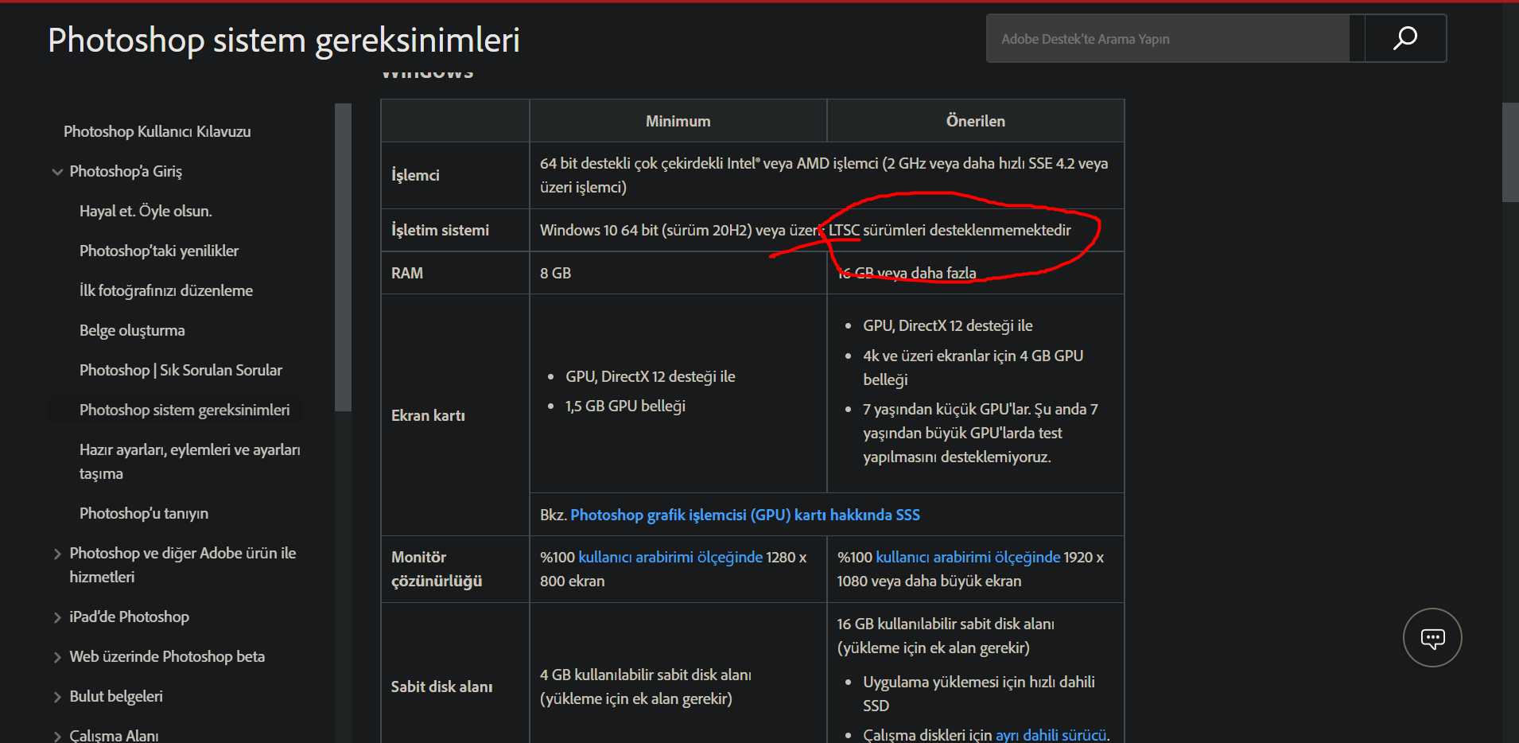Click the Minimum column header
This screenshot has height=743, width=1519.
point(678,121)
